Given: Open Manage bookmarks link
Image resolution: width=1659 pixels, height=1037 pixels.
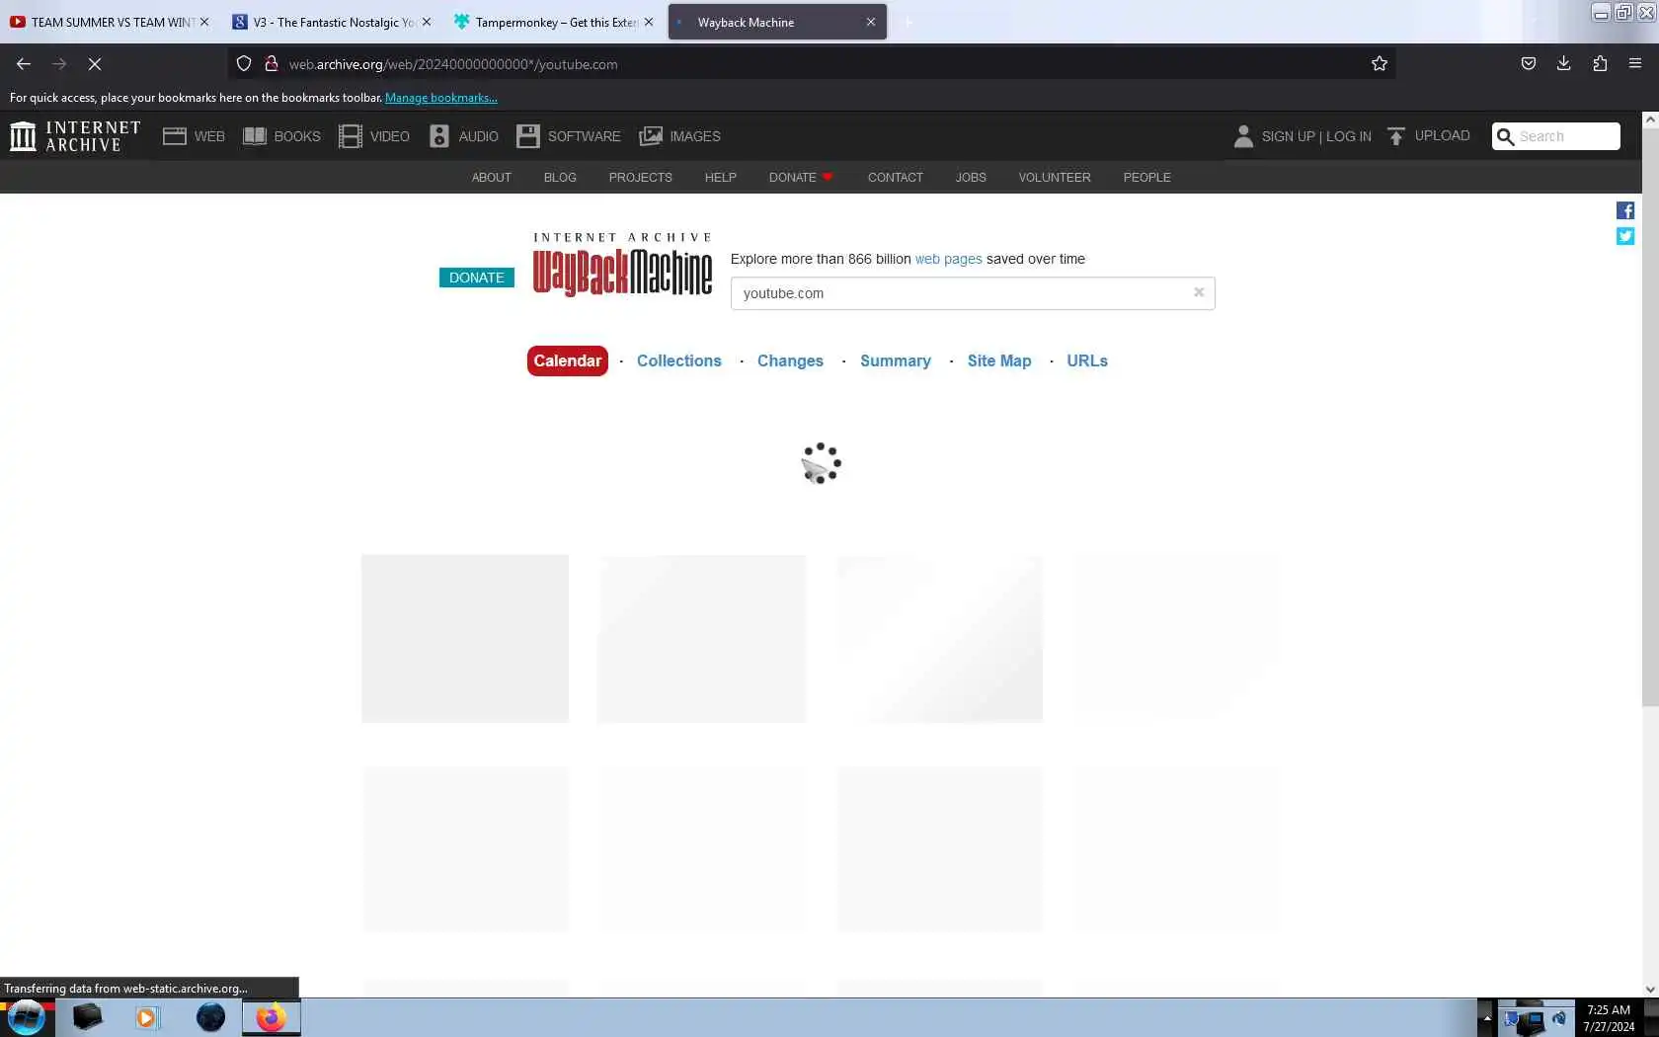Looking at the screenshot, I should click(441, 98).
